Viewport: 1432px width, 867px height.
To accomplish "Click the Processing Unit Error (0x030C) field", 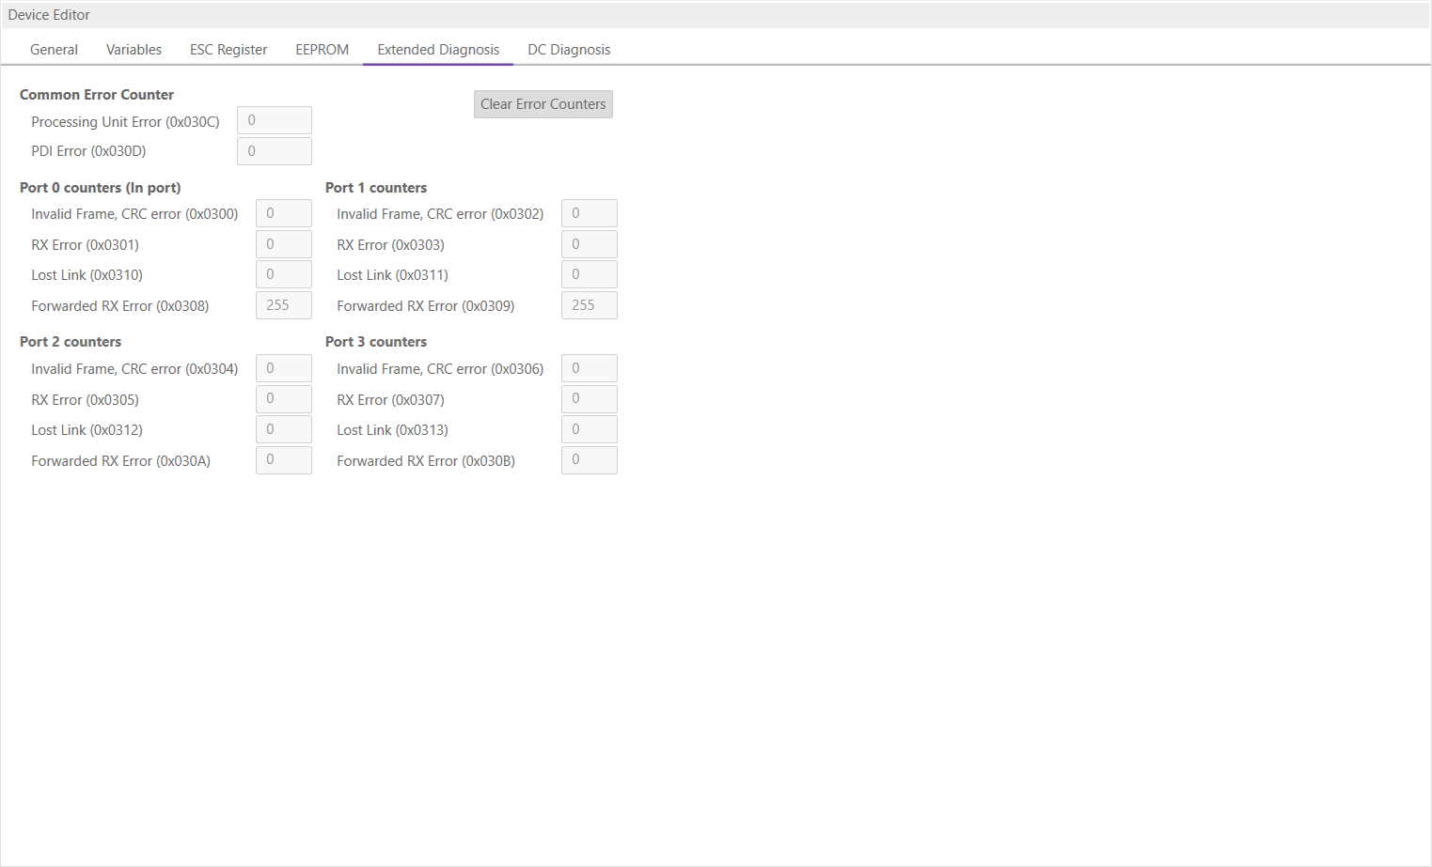I will tap(274, 120).
